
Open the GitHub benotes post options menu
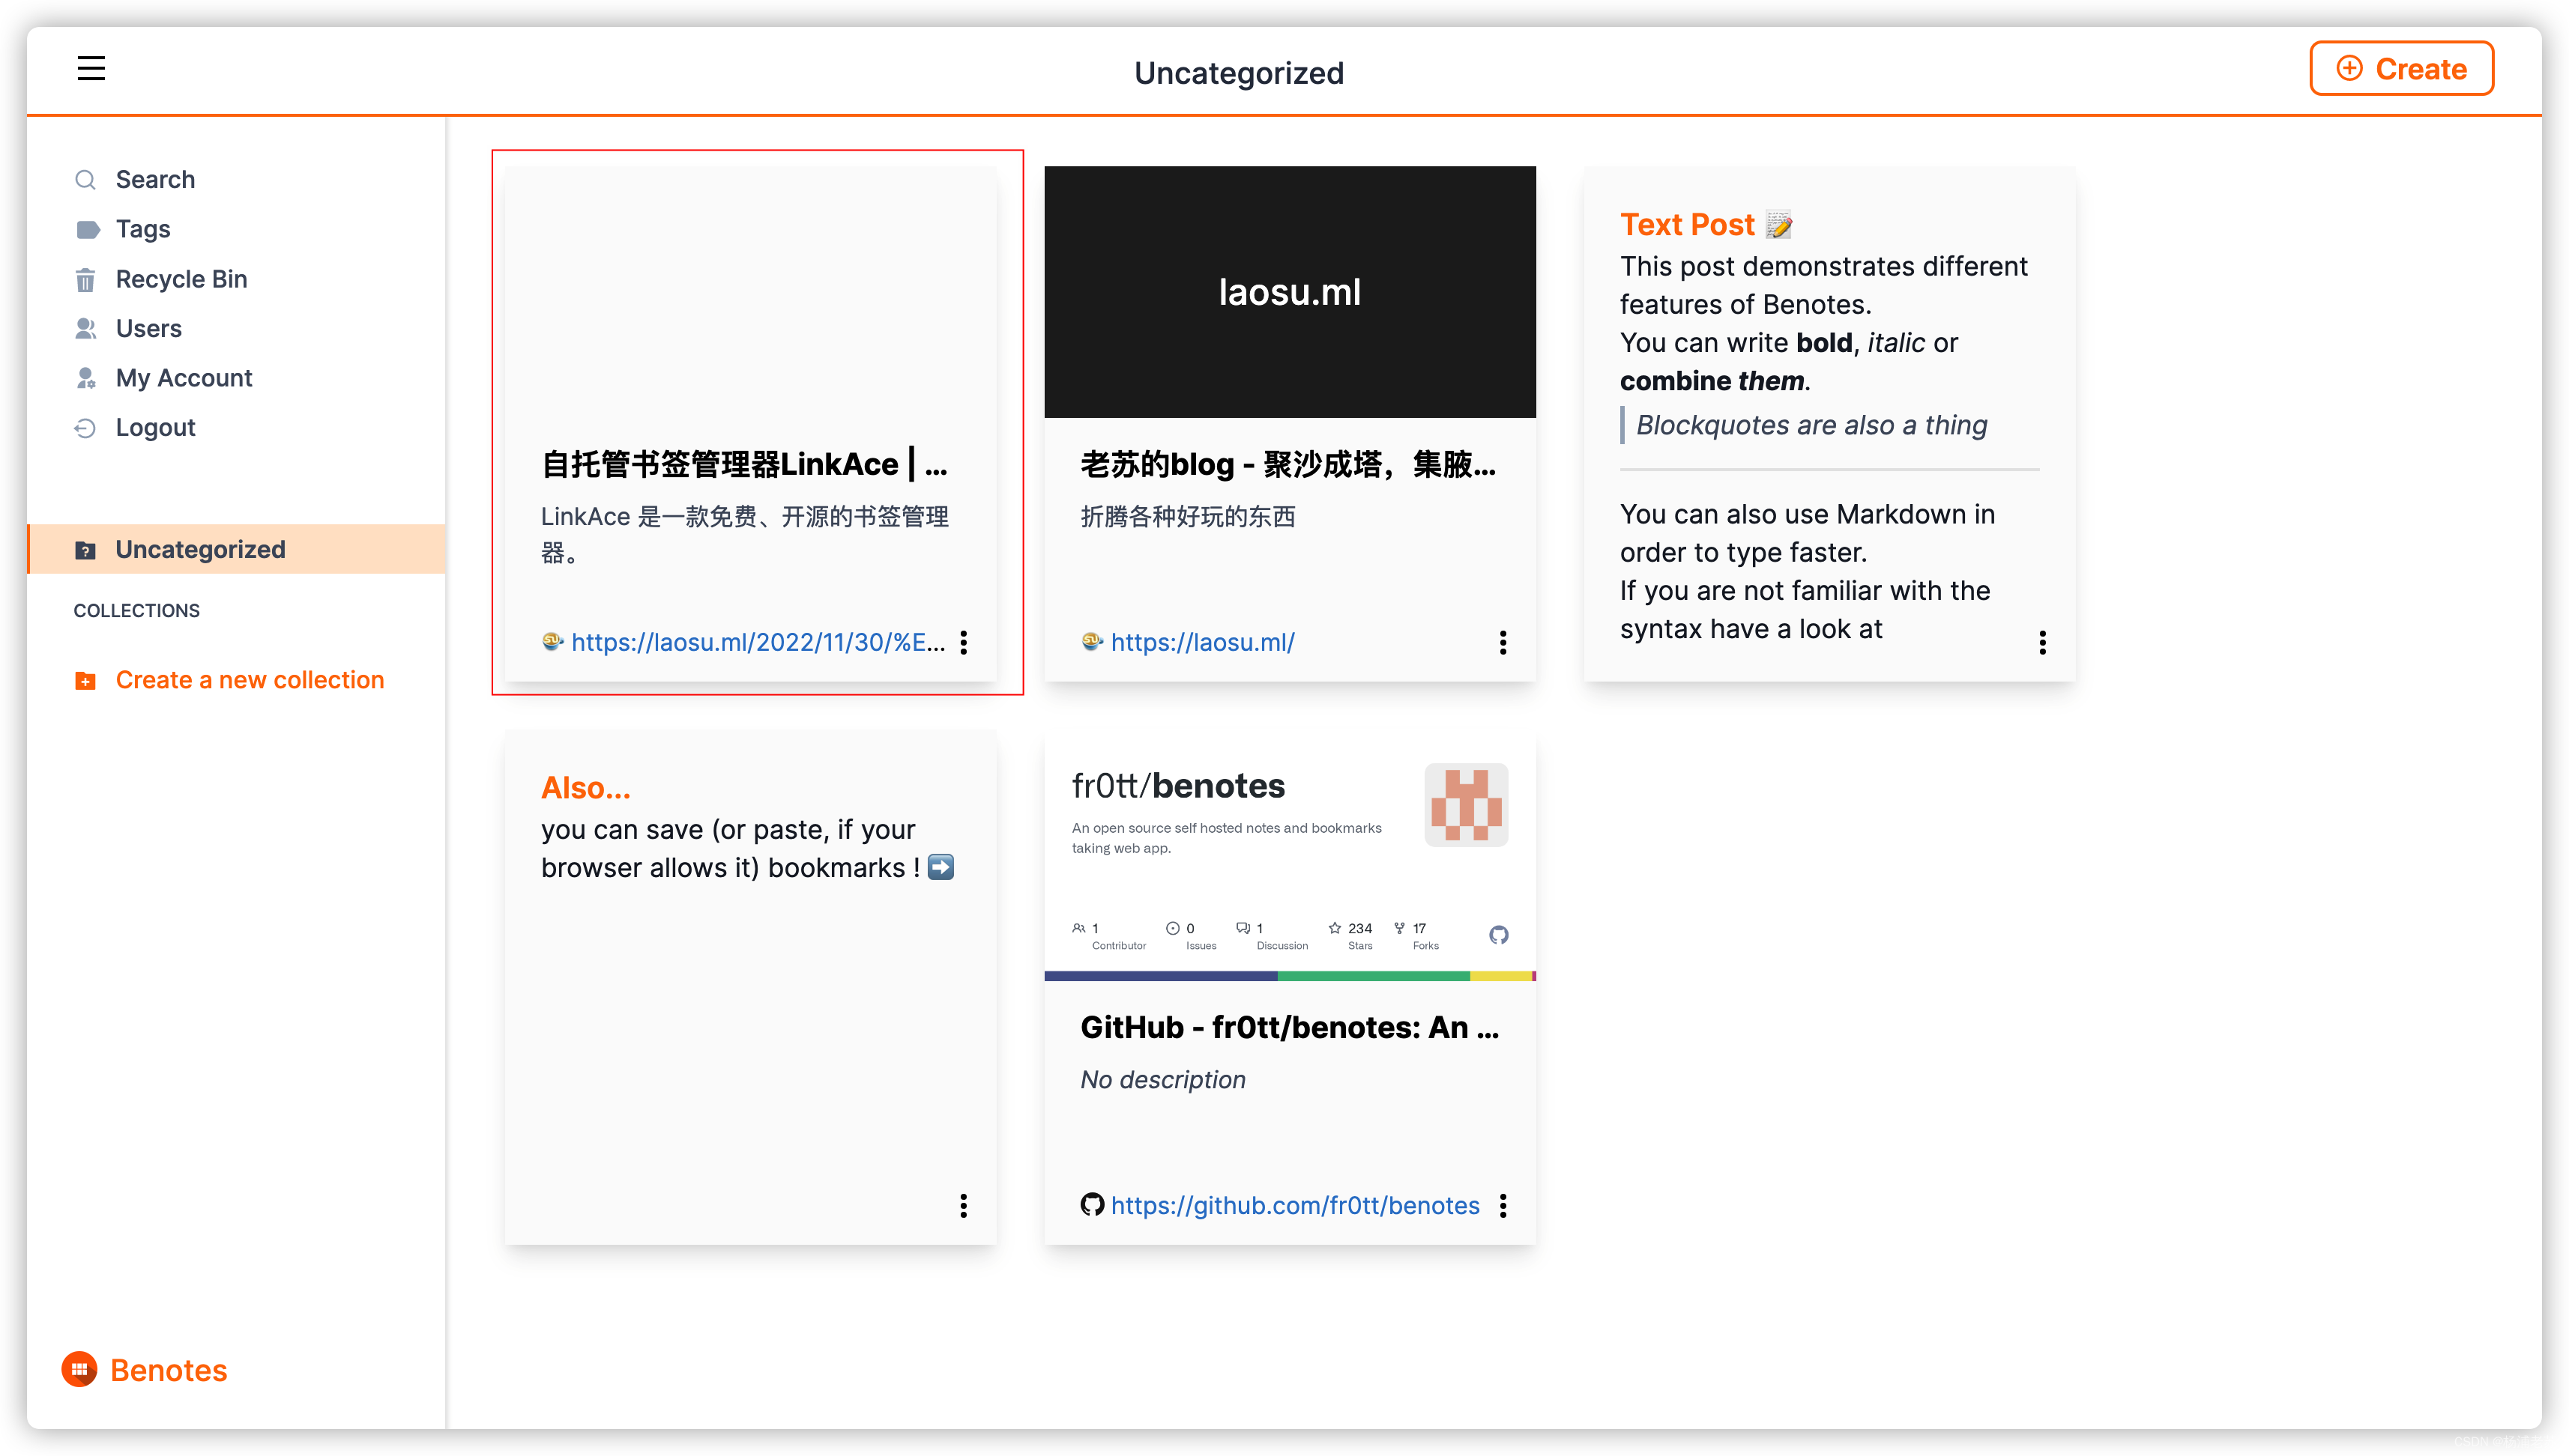tap(1503, 1205)
